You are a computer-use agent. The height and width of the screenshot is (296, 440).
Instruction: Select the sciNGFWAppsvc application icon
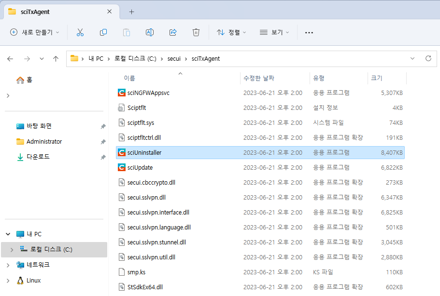click(x=122, y=93)
